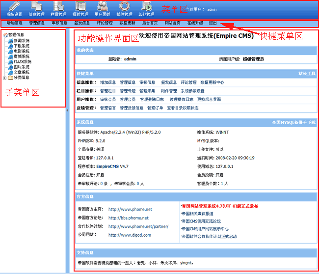Open 站长工具 link in 快捷菜单 header
This screenshot has height=274, width=319.
point(307,74)
